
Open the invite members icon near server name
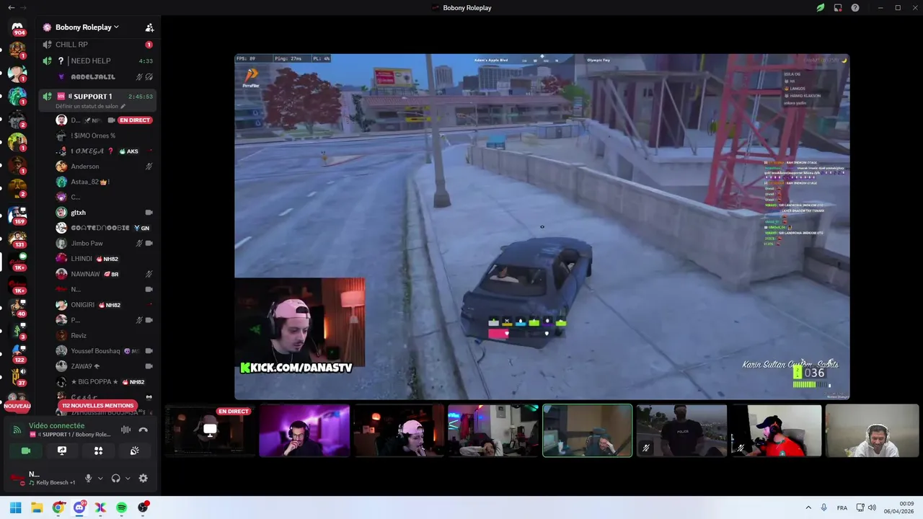tap(149, 27)
